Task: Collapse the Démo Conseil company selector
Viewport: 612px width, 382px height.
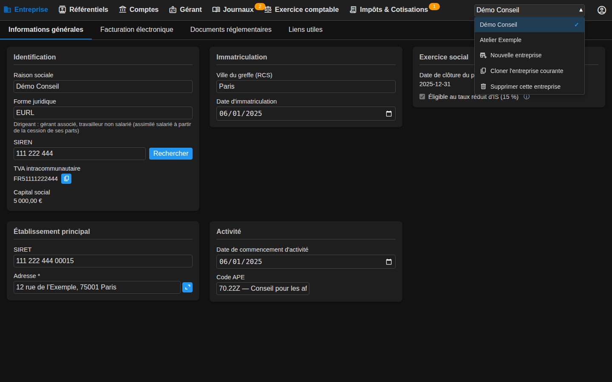Action: [x=530, y=10]
